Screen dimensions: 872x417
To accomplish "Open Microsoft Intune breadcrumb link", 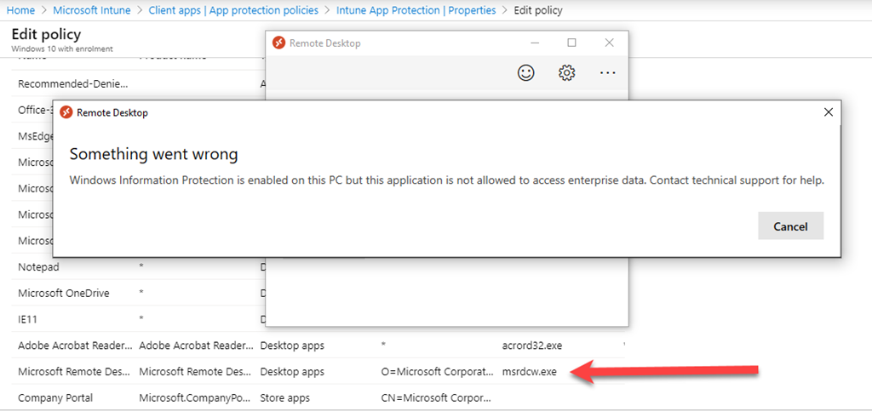I will tap(92, 10).
